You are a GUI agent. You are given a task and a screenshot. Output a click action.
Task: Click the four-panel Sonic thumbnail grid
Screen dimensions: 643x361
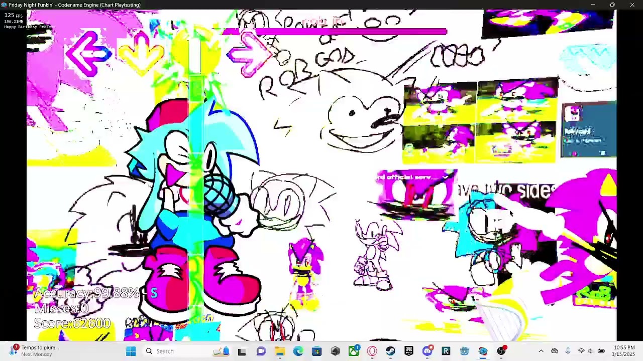point(480,121)
